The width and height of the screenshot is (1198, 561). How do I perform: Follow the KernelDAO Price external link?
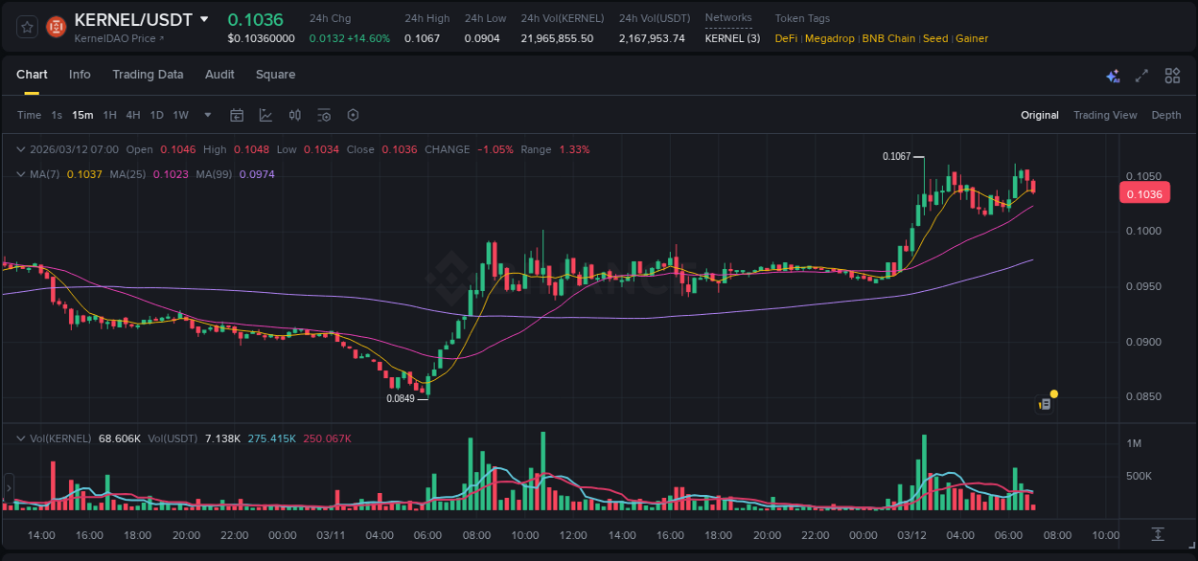coord(115,39)
